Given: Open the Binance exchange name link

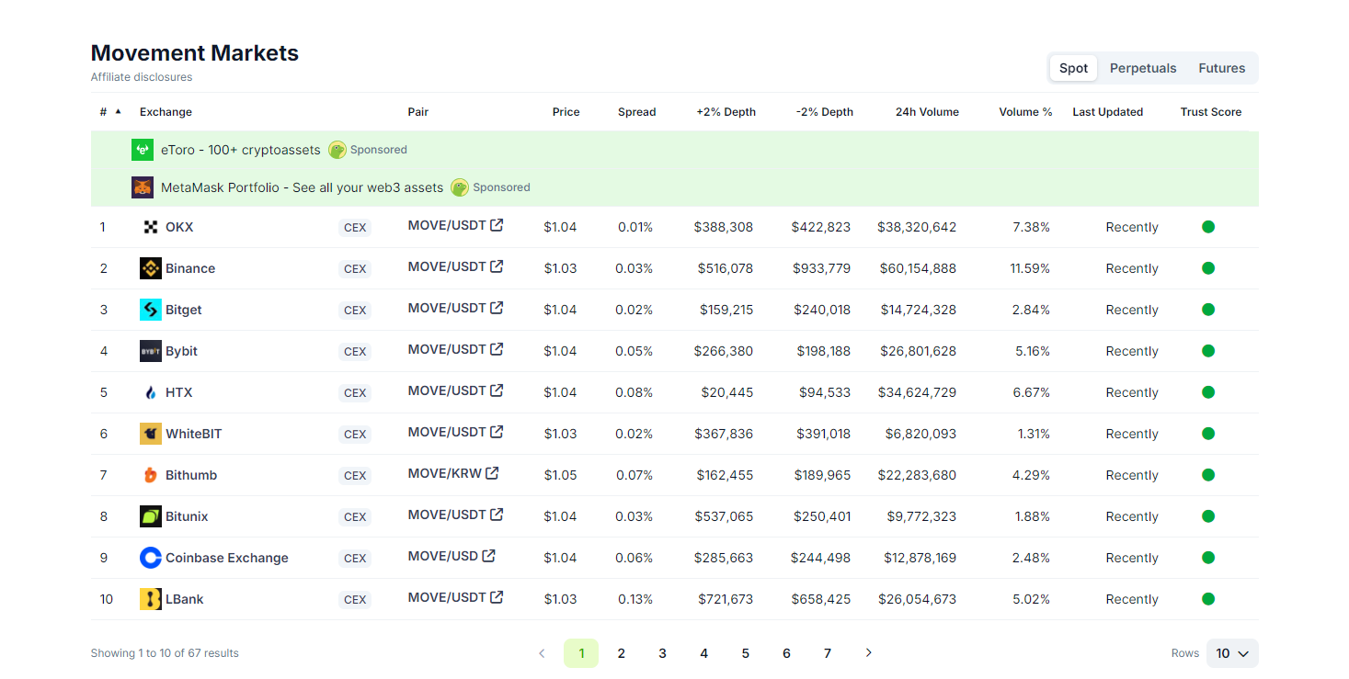Looking at the screenshot, I should pos(190,268).
